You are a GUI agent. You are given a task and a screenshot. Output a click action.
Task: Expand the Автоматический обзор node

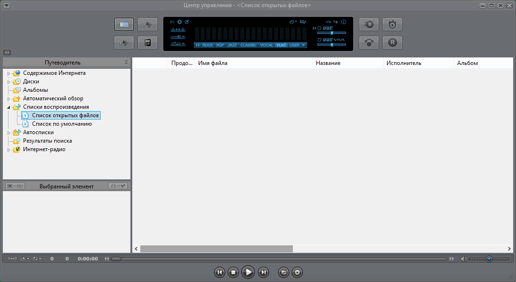click(x=8, y=99)
